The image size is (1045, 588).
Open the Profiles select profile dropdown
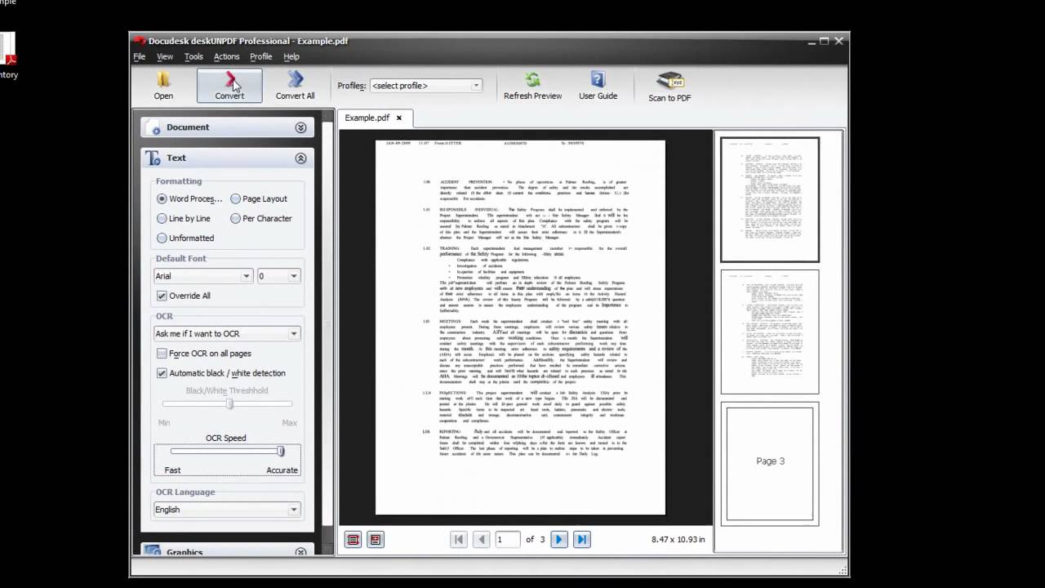pyautogui.click(x=425, y=85)
